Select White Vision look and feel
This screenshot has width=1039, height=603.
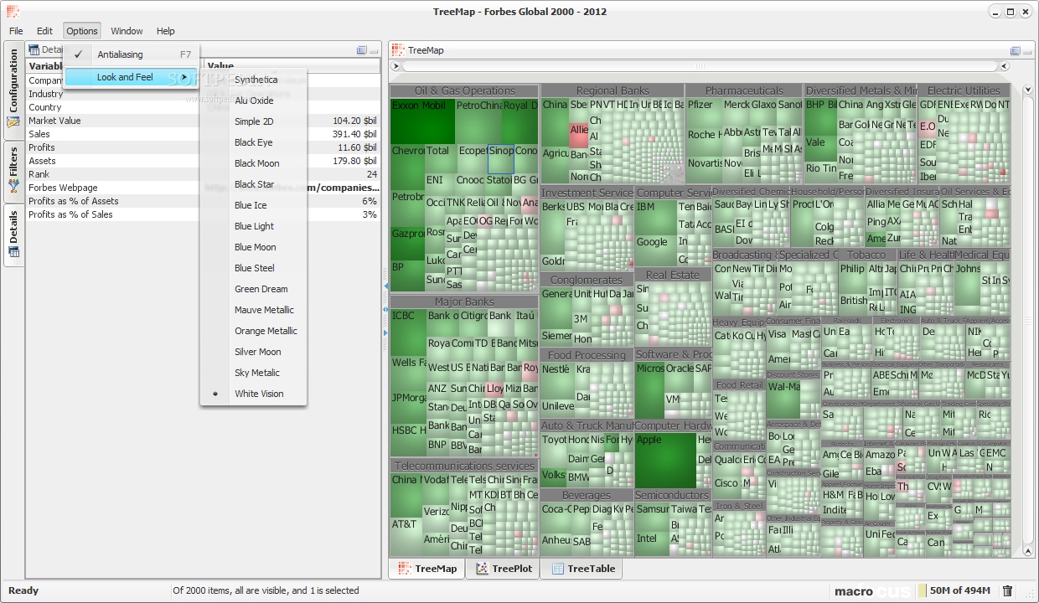[253, 394]
